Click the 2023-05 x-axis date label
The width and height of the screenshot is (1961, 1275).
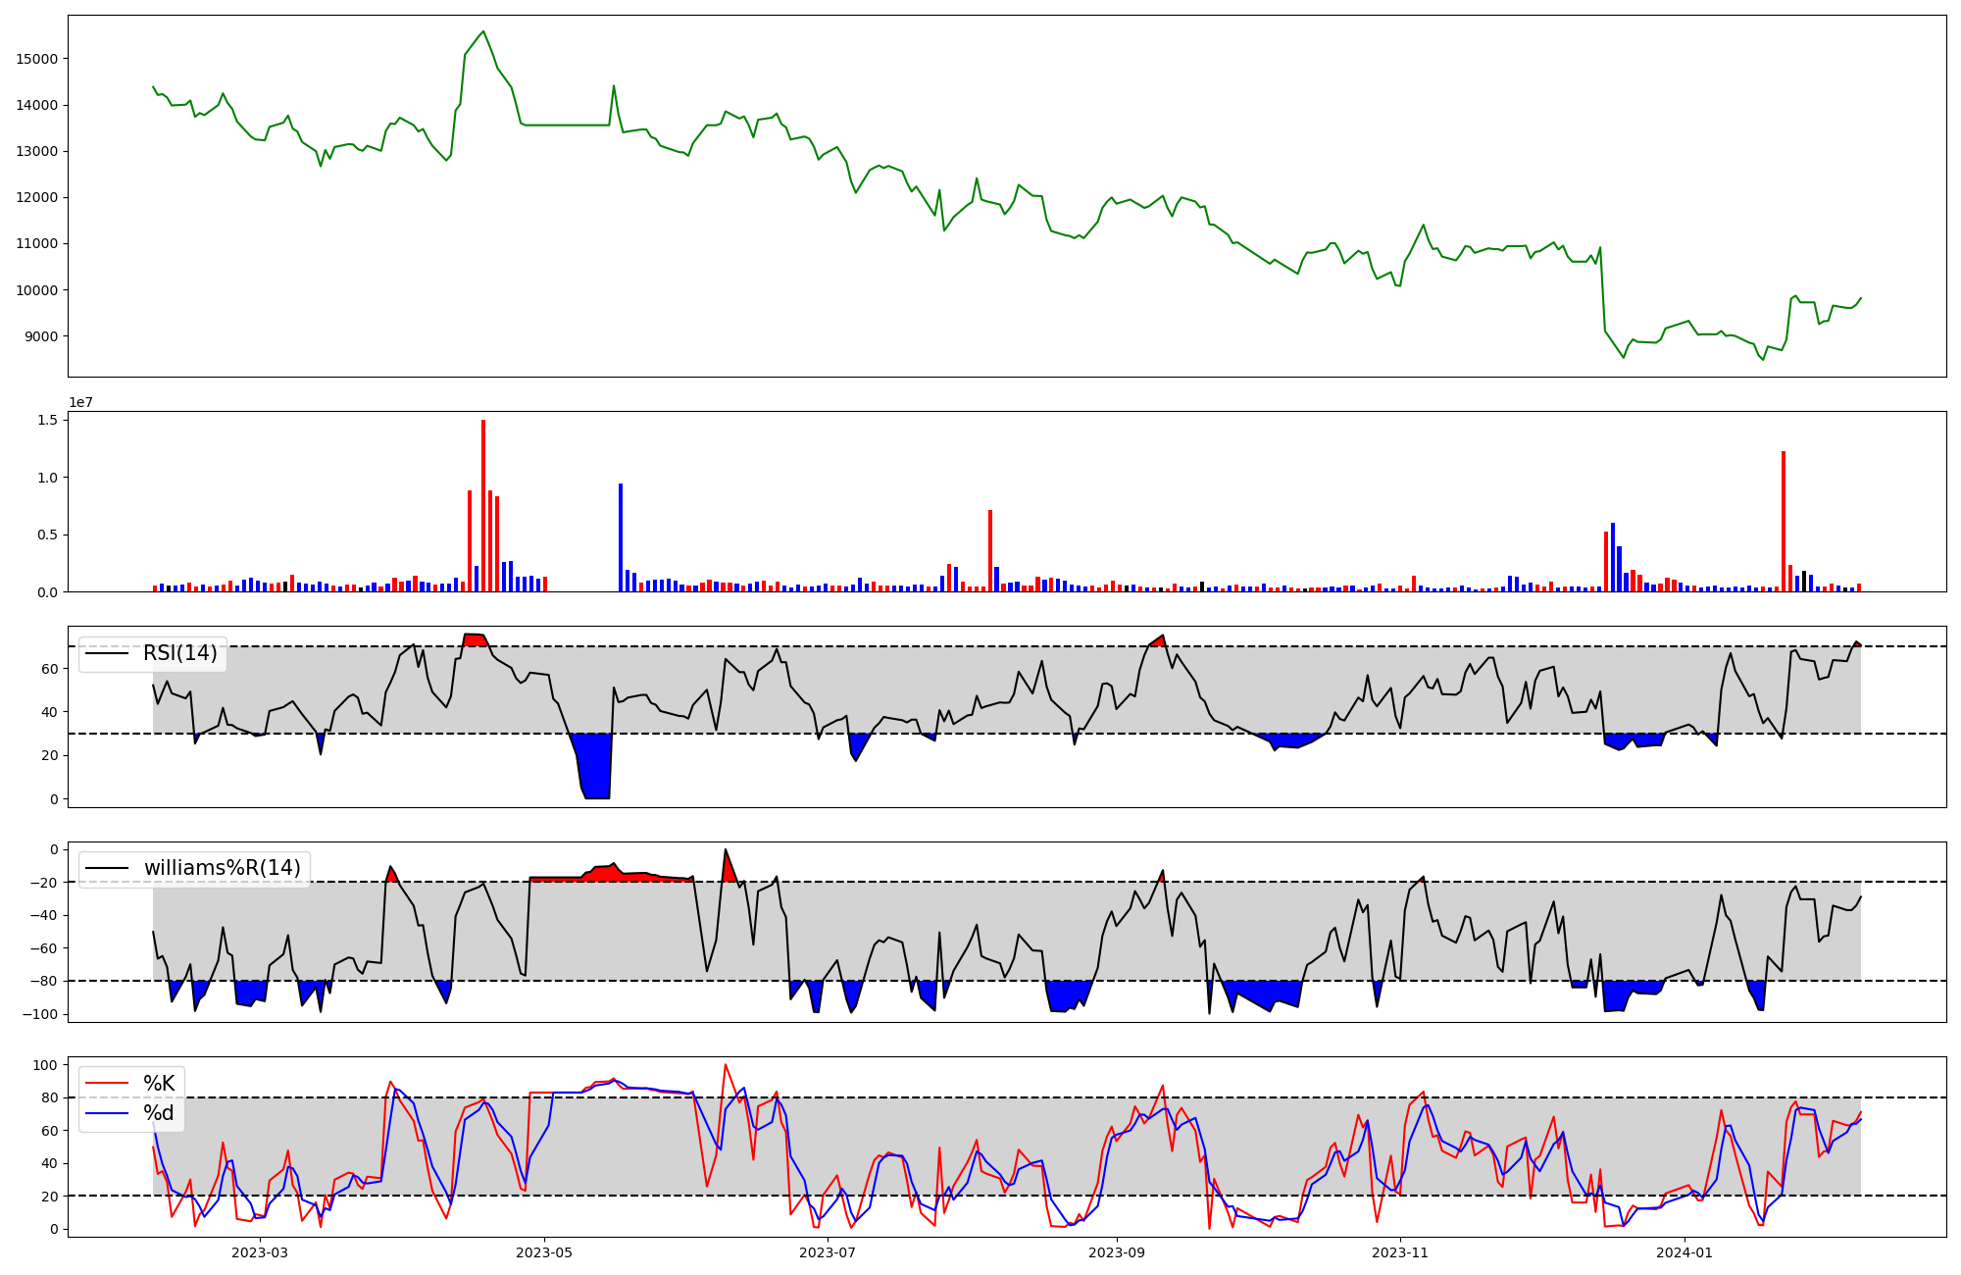click(543, 1252)
